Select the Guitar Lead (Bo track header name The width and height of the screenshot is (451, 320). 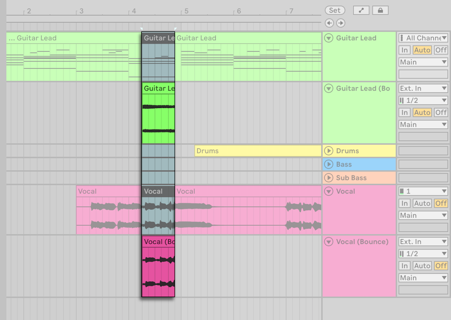coord(363,88)
